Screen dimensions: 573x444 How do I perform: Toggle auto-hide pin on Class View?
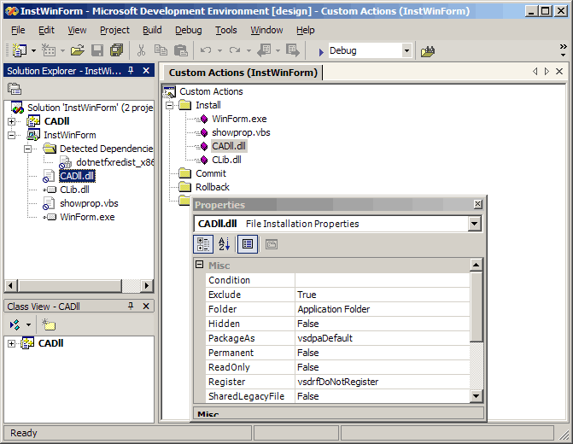131,306
